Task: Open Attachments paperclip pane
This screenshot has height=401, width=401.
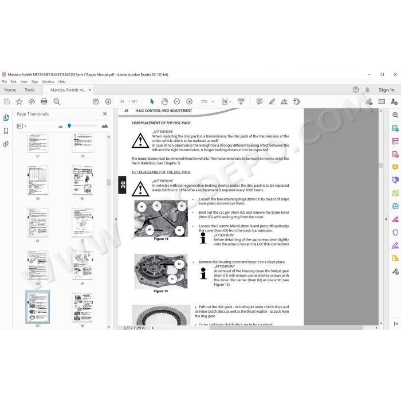Action: point(6,144)
